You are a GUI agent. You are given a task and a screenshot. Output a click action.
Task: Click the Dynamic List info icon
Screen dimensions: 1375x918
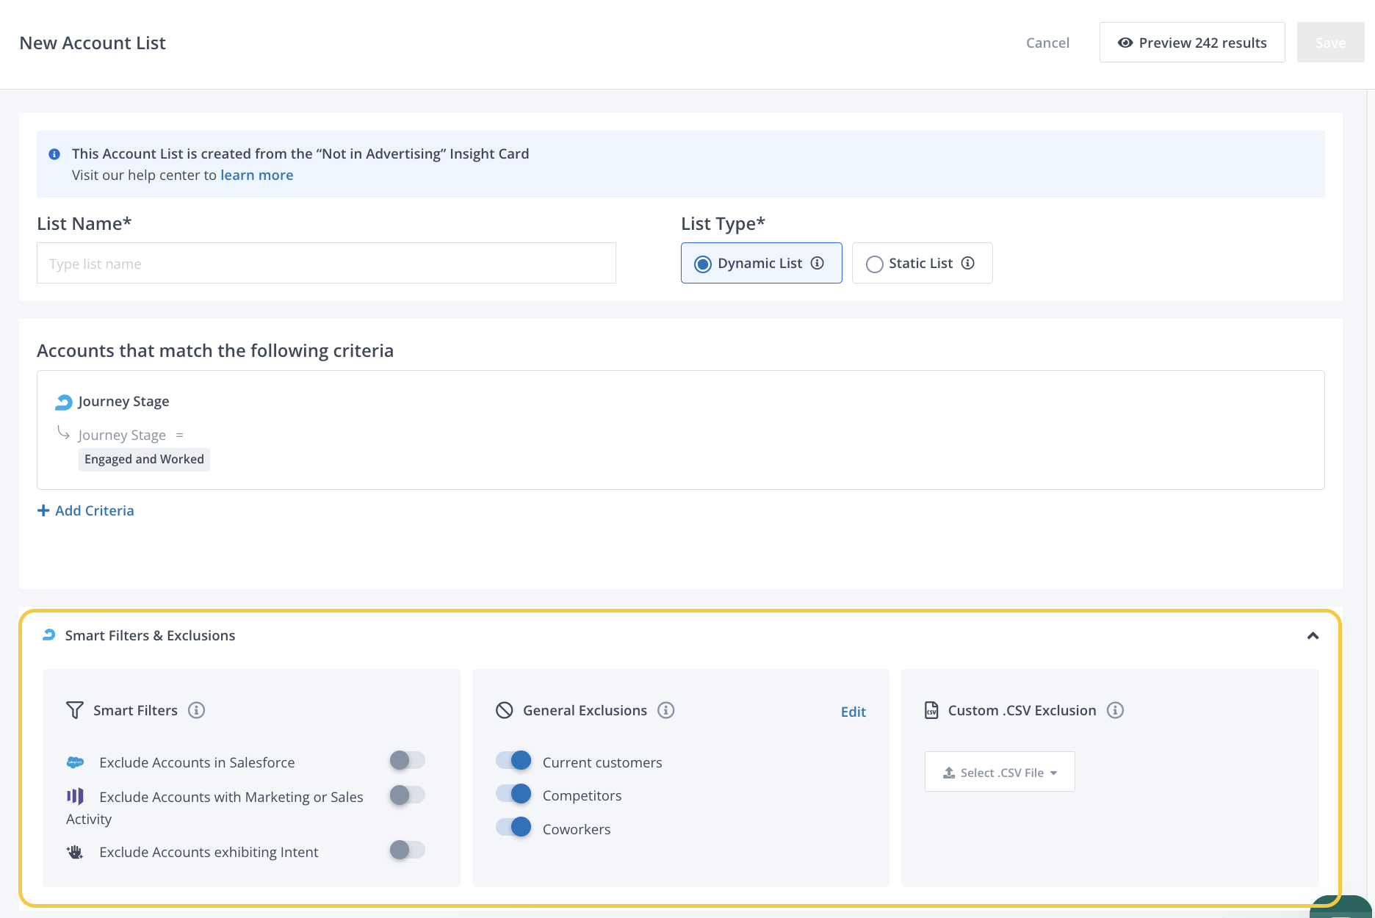click(x=817, y=263)
